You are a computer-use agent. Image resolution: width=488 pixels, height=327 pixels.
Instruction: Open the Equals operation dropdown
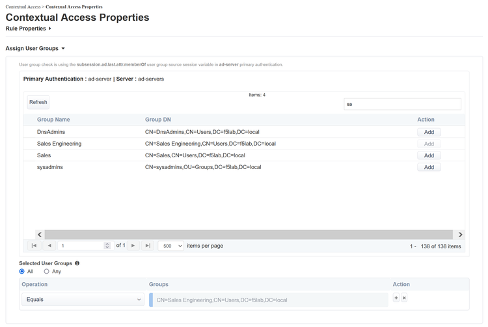(83, 300)
